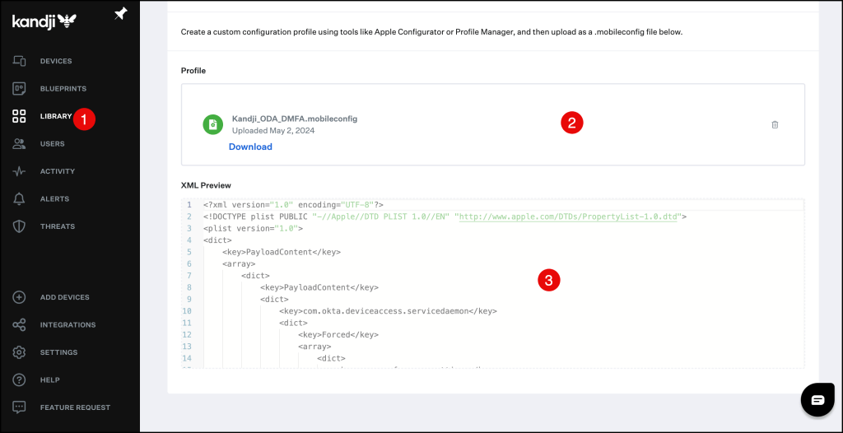Click the green mobileconfig file icon
The width and height of the screenshot is (843, 433).
click(212, 124)
